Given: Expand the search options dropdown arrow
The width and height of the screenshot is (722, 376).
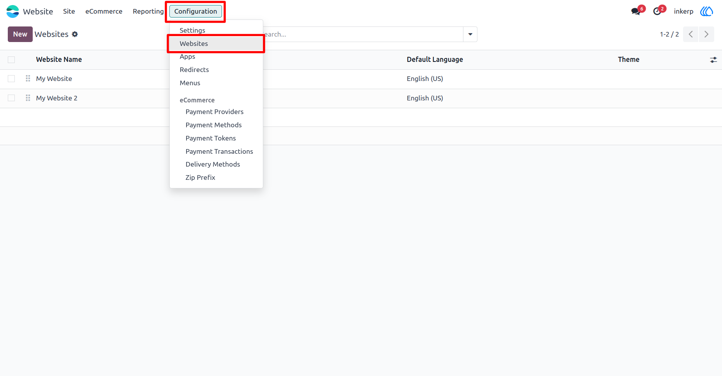Looking at the screenshot, I should click(470, 34).
